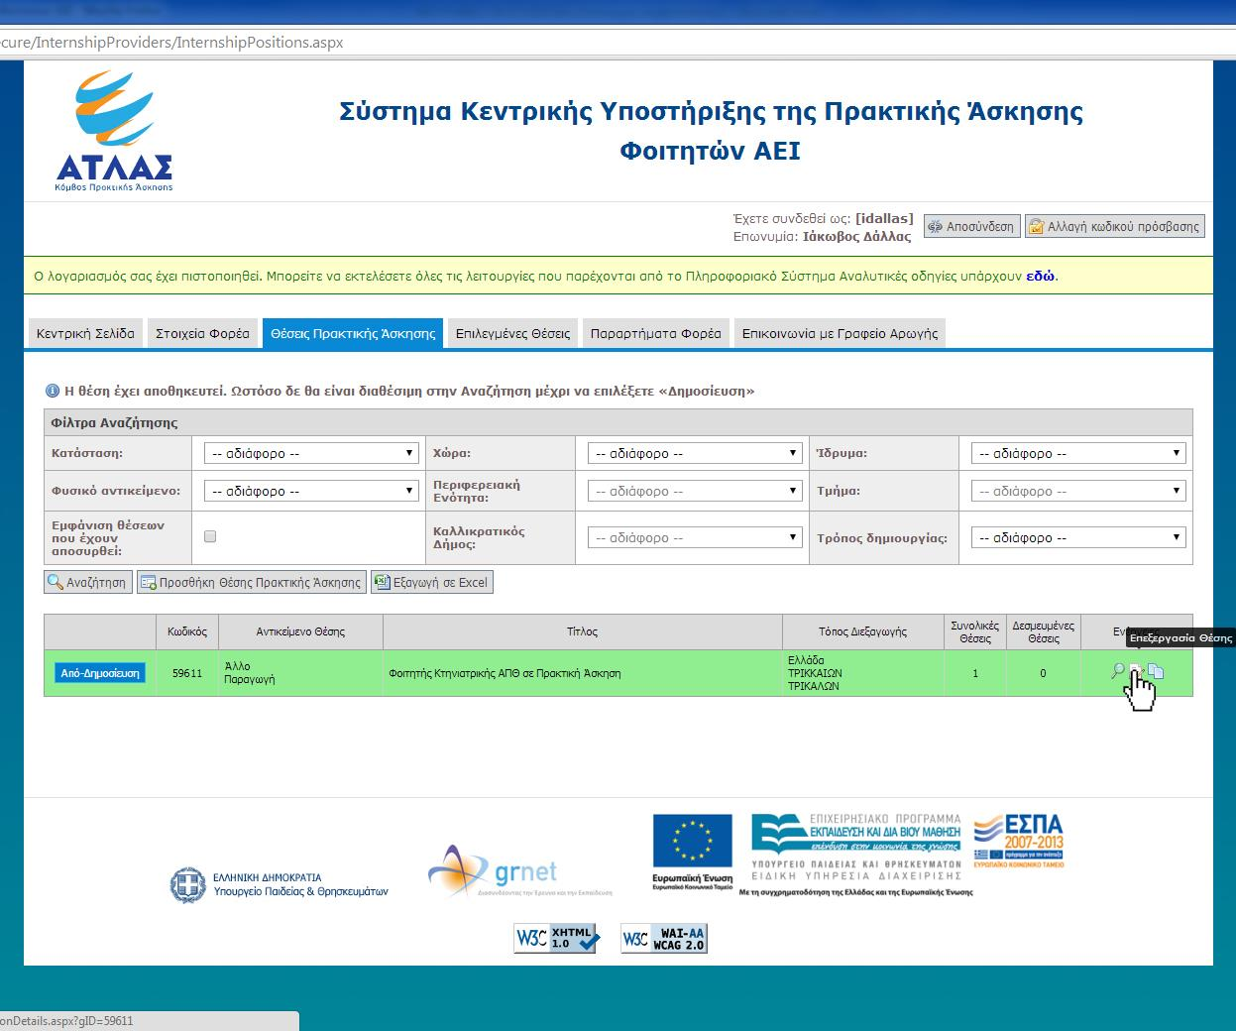1236x1031 pixels.
Task: Click the name Ιάκωβος Δάλλας
Action: (856, 236)
